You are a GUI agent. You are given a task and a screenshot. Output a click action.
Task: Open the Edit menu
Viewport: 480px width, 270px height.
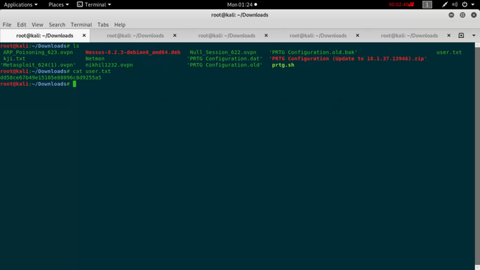[21, 25]
